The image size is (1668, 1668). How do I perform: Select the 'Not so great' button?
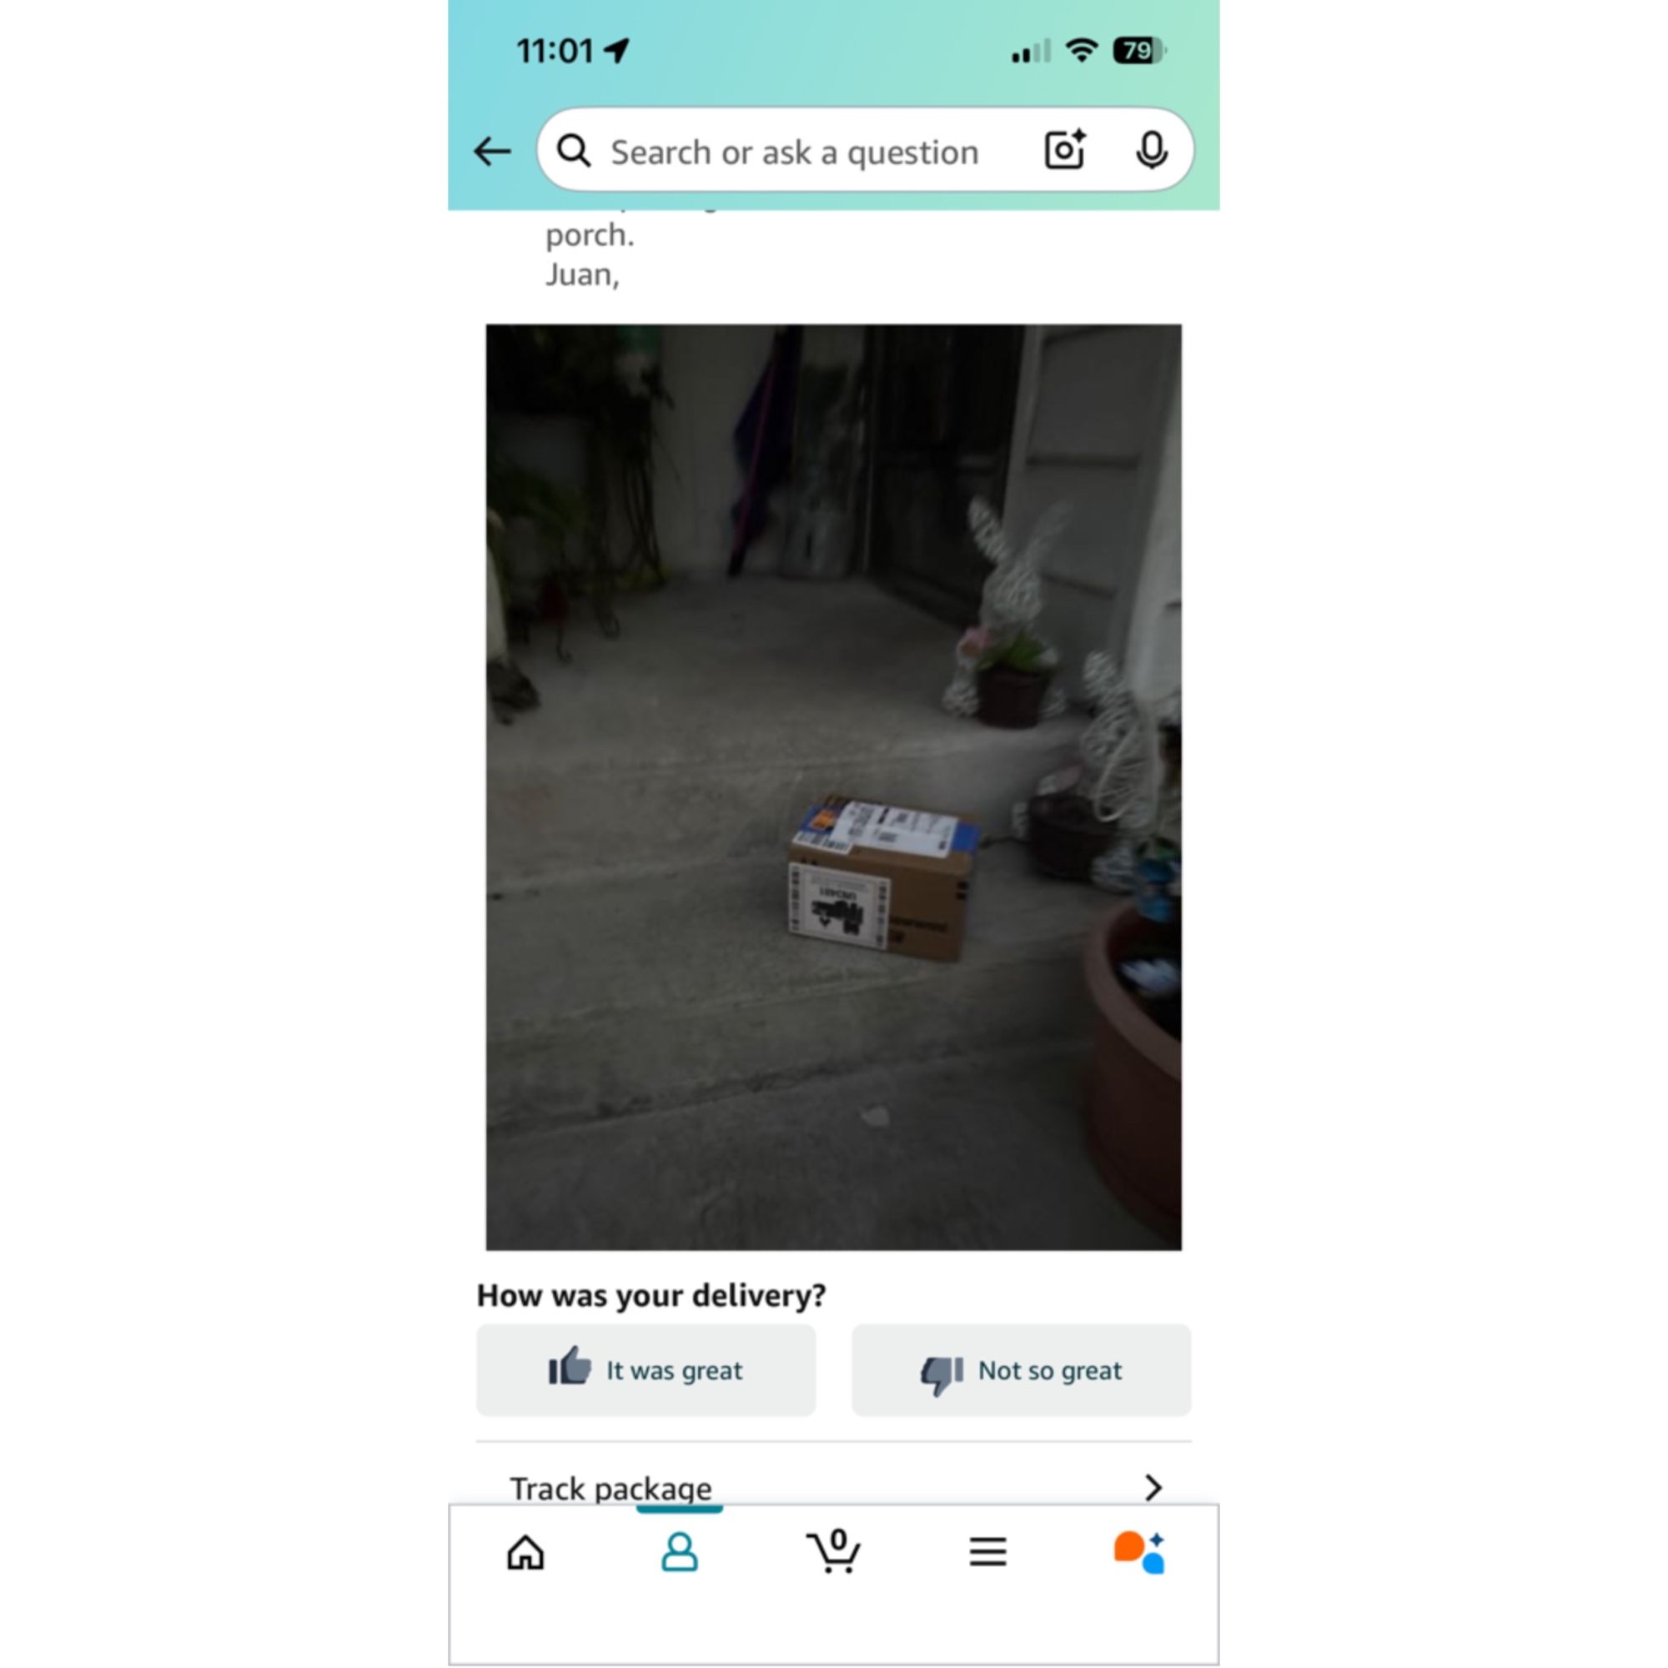pos(1022,1370)
